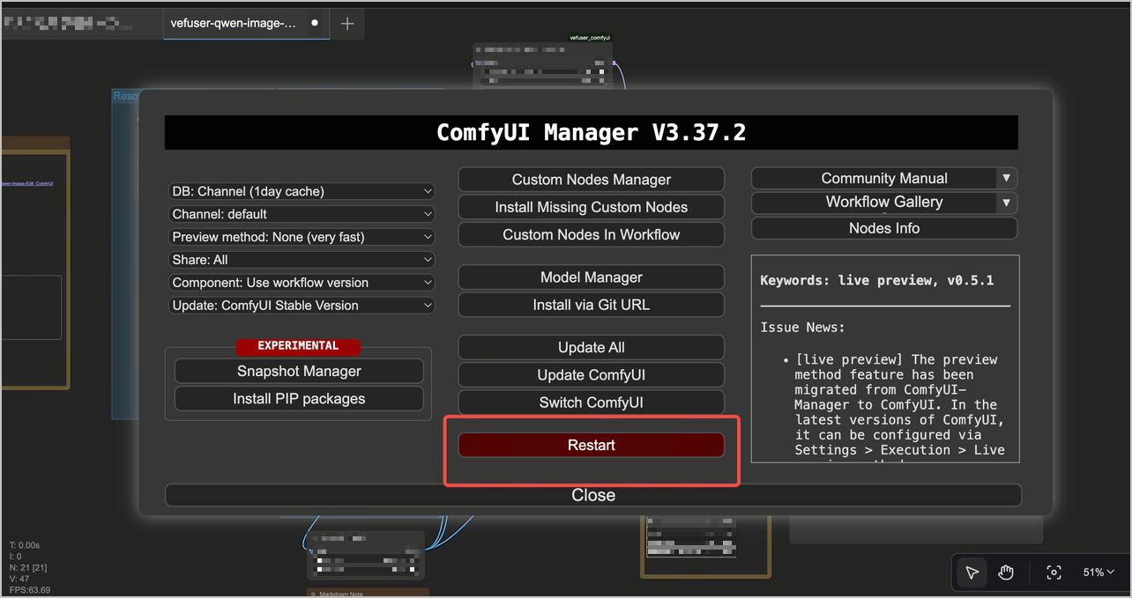This screenshot has height=598, width=1132.
Task: Click the Nodes Info button
Action: [x=884, y=228]
